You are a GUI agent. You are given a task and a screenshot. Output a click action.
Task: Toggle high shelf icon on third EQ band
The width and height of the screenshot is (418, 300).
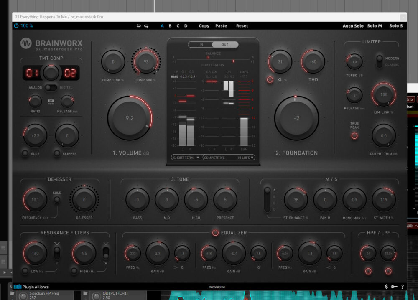pyautogui.click(x=328, y=267)
